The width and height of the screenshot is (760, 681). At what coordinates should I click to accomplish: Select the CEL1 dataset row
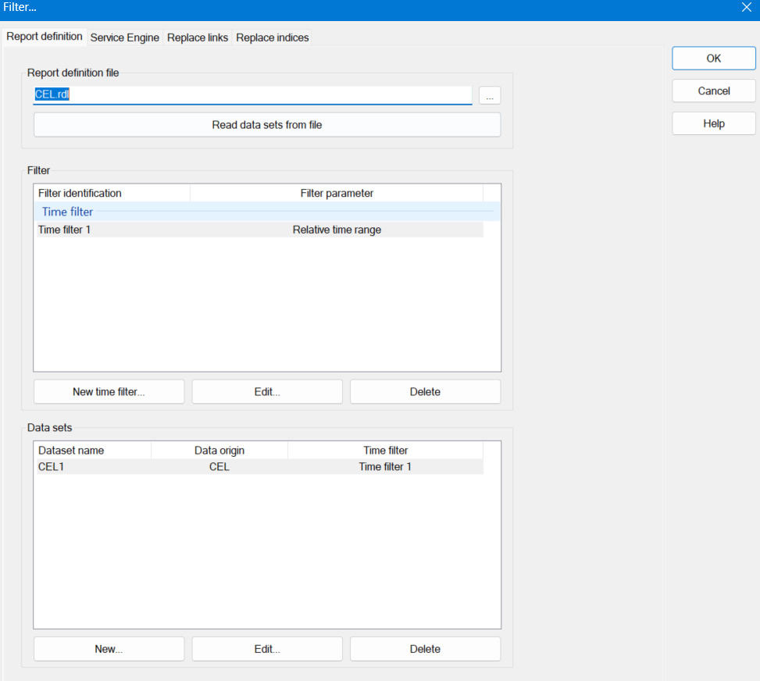260,467
